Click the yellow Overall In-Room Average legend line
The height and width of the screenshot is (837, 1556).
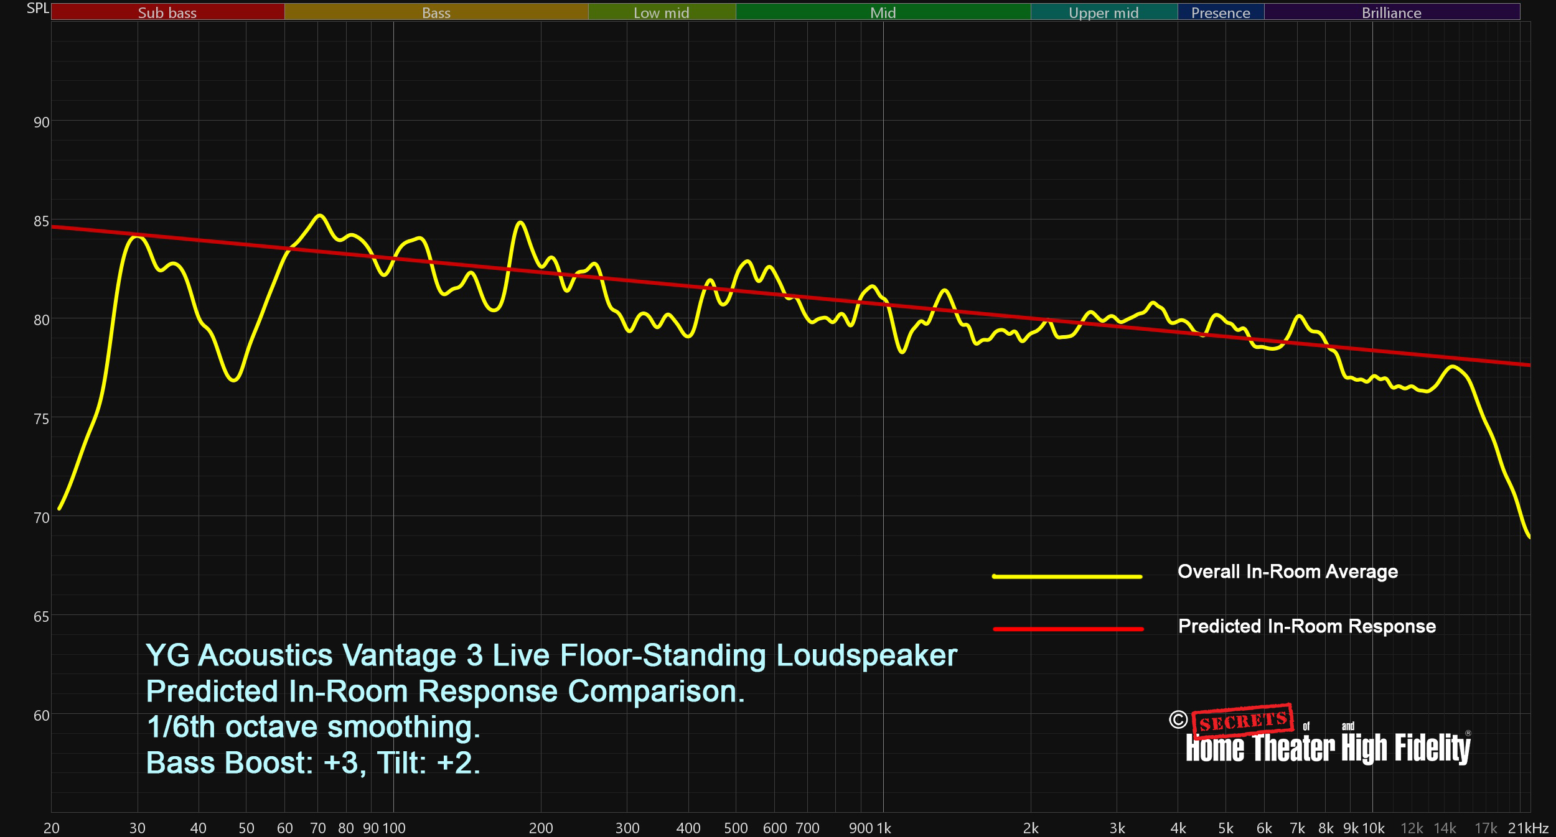[x=1067, y=576]
